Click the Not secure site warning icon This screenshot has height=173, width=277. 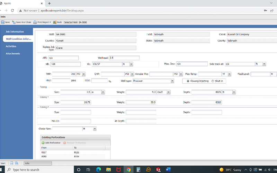(20, 11)
